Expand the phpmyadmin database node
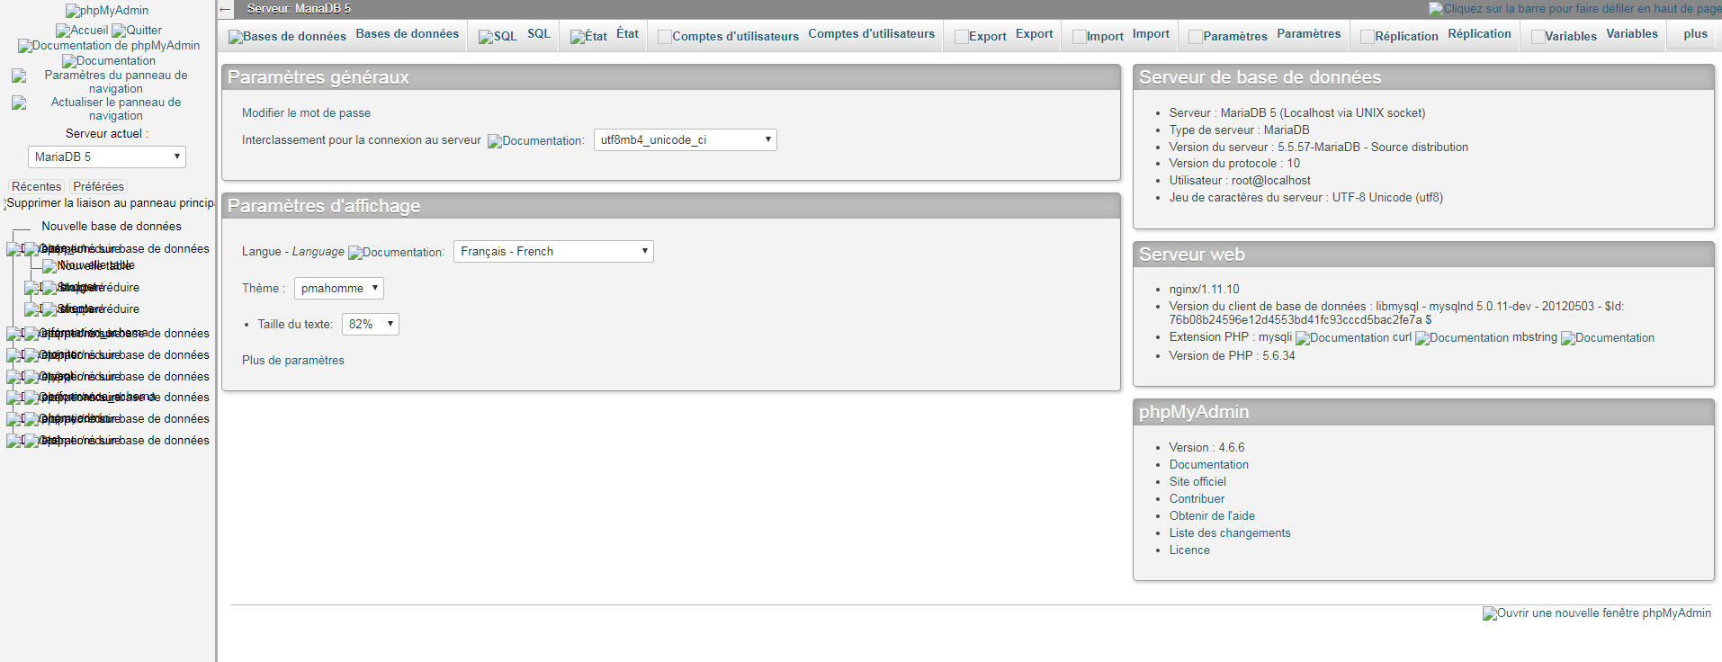The height and width of the screenshot is (662, 1722). coord(13,419)
